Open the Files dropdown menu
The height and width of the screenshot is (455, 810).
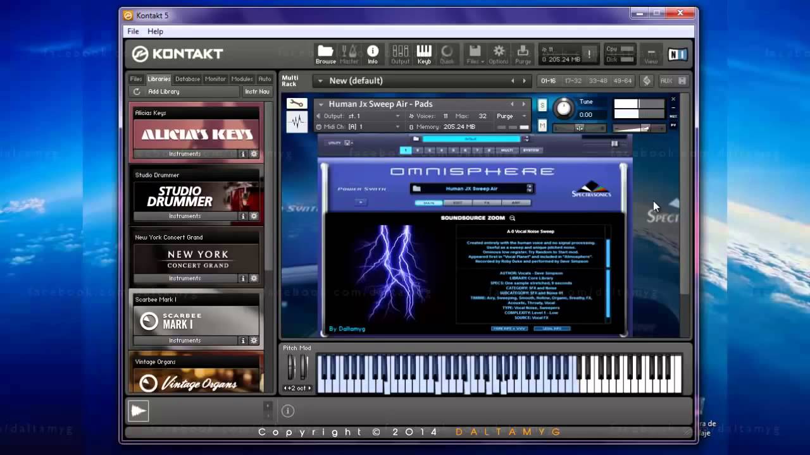click(475, 54)
